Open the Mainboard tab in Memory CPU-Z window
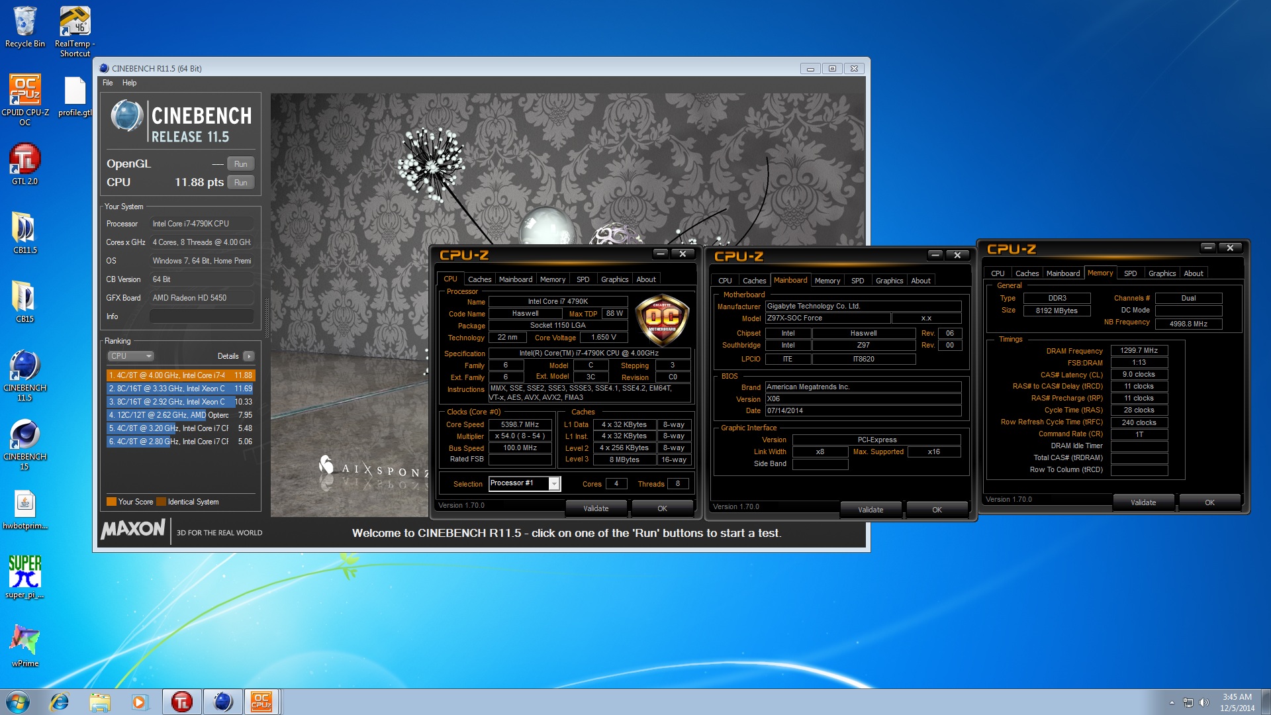This screenshot has height=715, width=1271. 1063,273
